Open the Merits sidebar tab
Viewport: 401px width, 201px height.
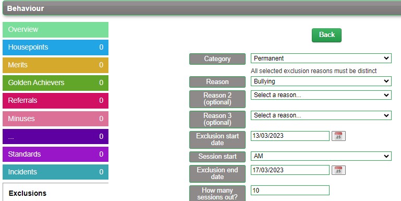pyautogui.click(x=55, y=65)
